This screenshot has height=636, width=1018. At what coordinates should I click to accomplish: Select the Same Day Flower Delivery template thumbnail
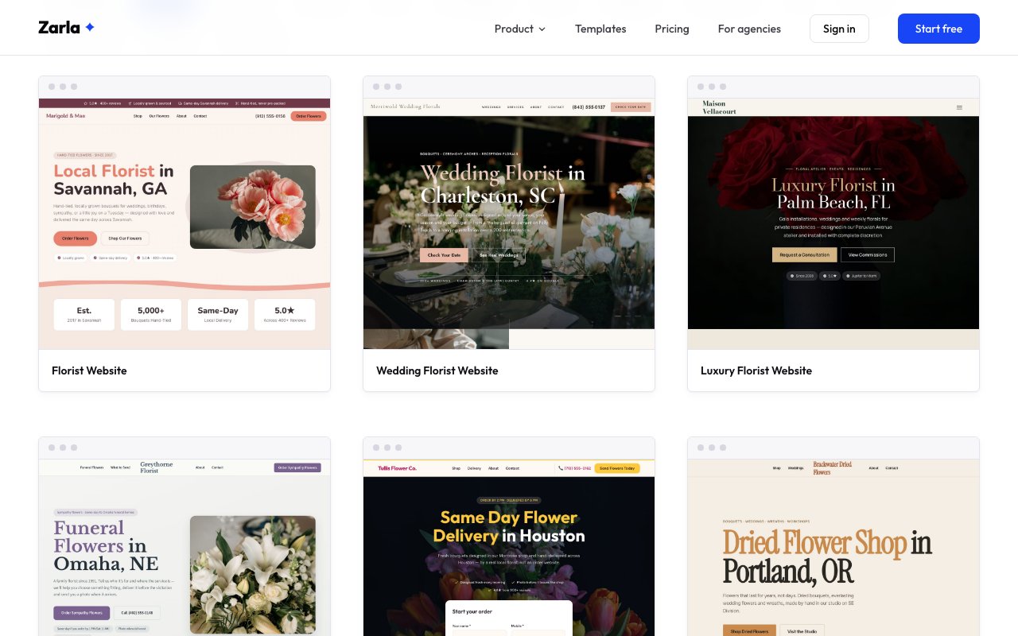pos(509,548)
